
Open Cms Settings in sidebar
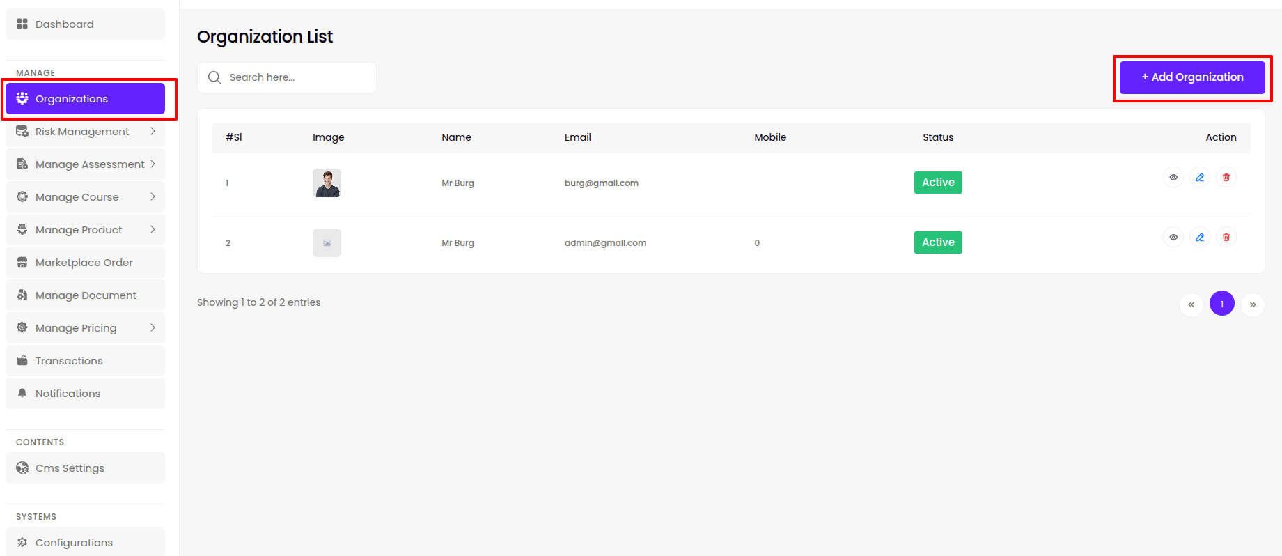coord(70,468)
